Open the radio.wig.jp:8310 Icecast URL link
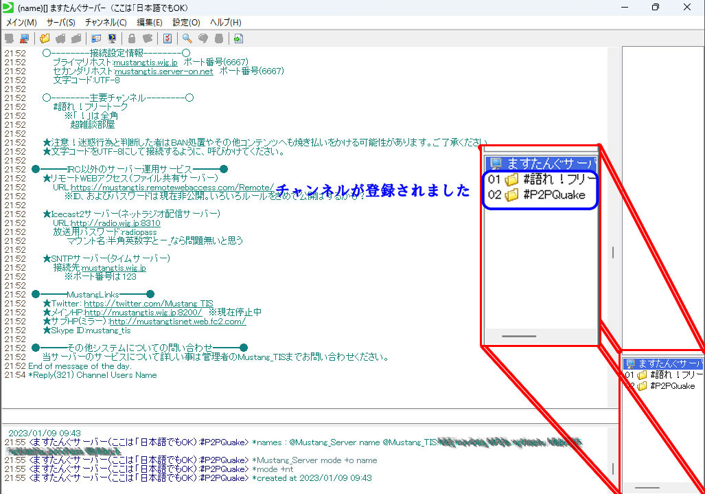 (x=115, y=223)
